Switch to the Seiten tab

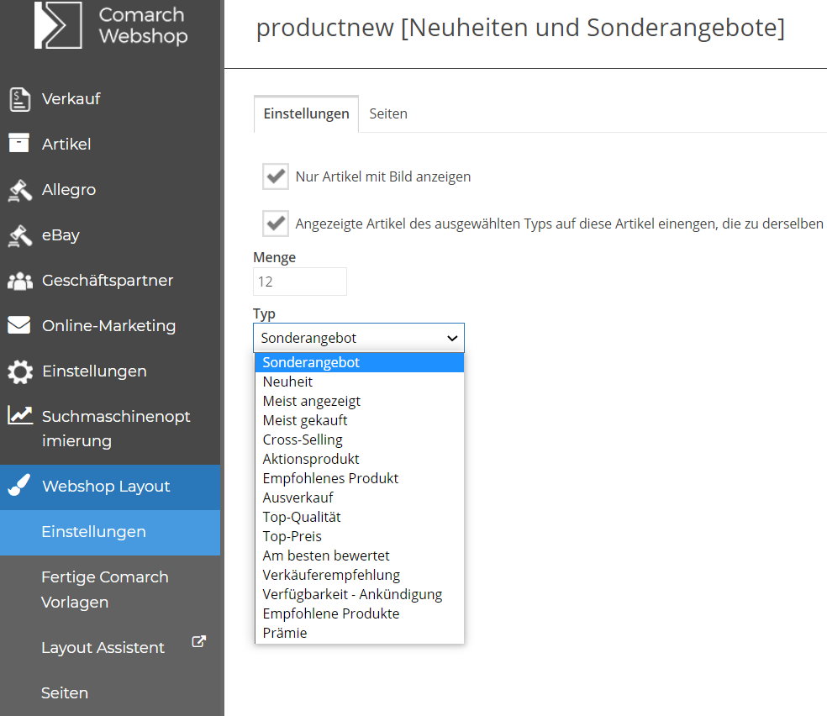pyautogui.click(x=388, y=114)
